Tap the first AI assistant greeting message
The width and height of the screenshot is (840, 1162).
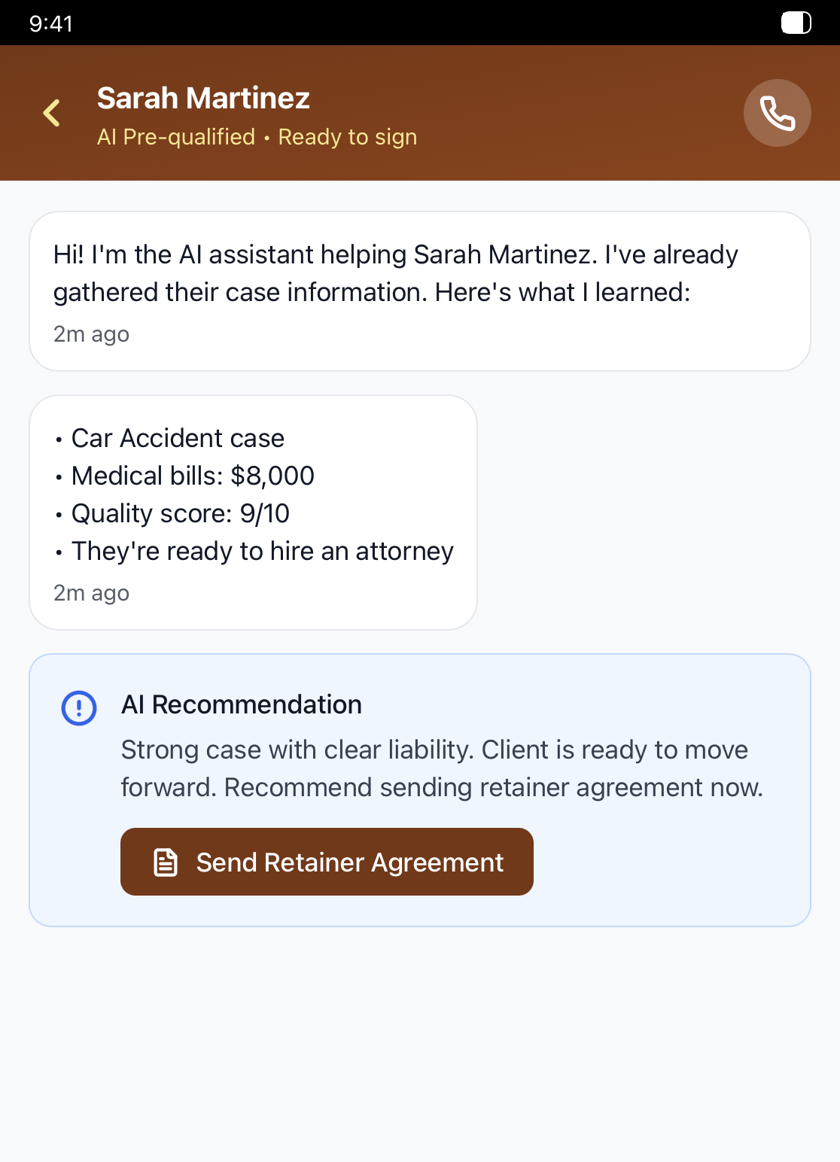click(x=419, y=291)
